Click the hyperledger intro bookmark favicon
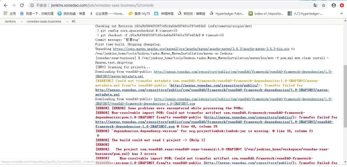347x167 pixels. pos(290,13)
